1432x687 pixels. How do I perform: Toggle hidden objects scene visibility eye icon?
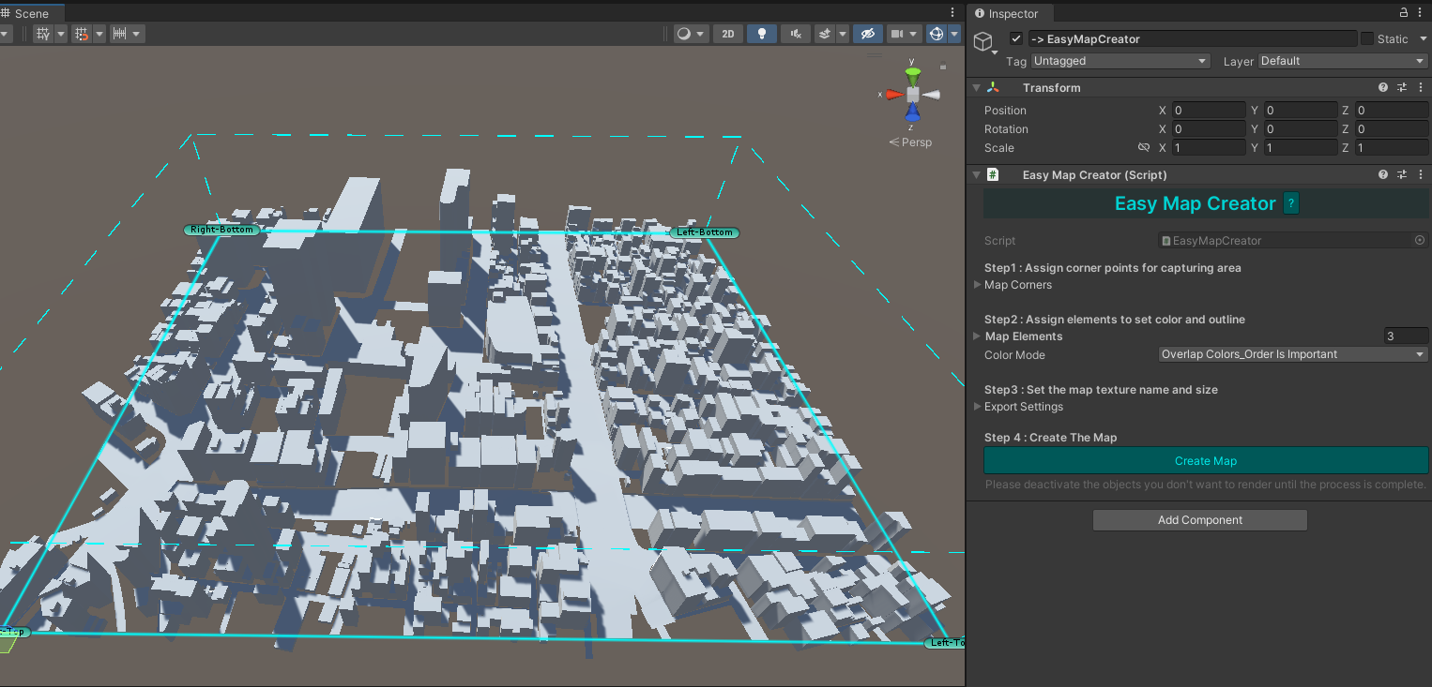[x=867, y=34]
